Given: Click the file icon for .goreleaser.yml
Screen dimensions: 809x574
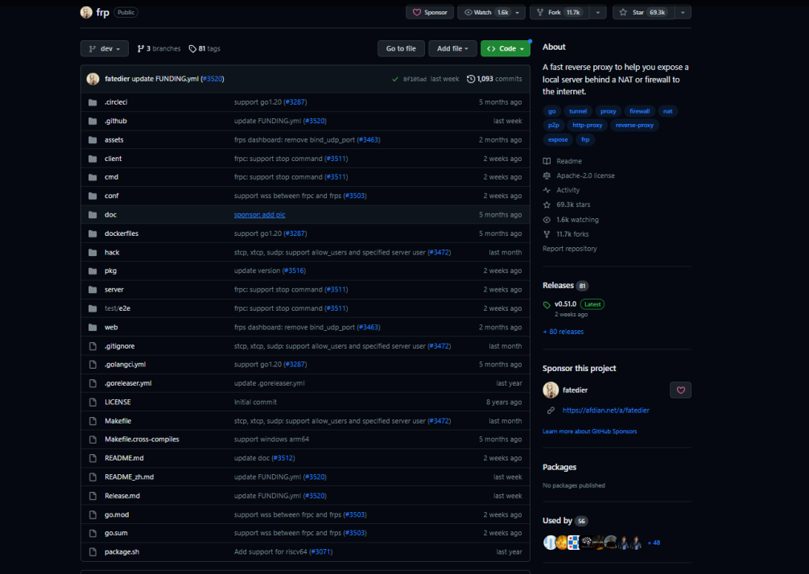Looking at the screenshot, I should 93,383.
